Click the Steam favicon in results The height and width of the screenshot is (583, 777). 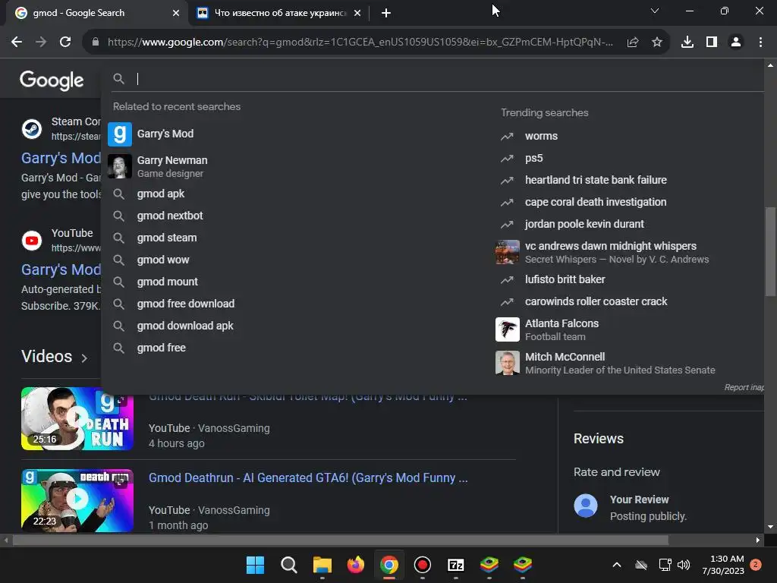[32, 129]
